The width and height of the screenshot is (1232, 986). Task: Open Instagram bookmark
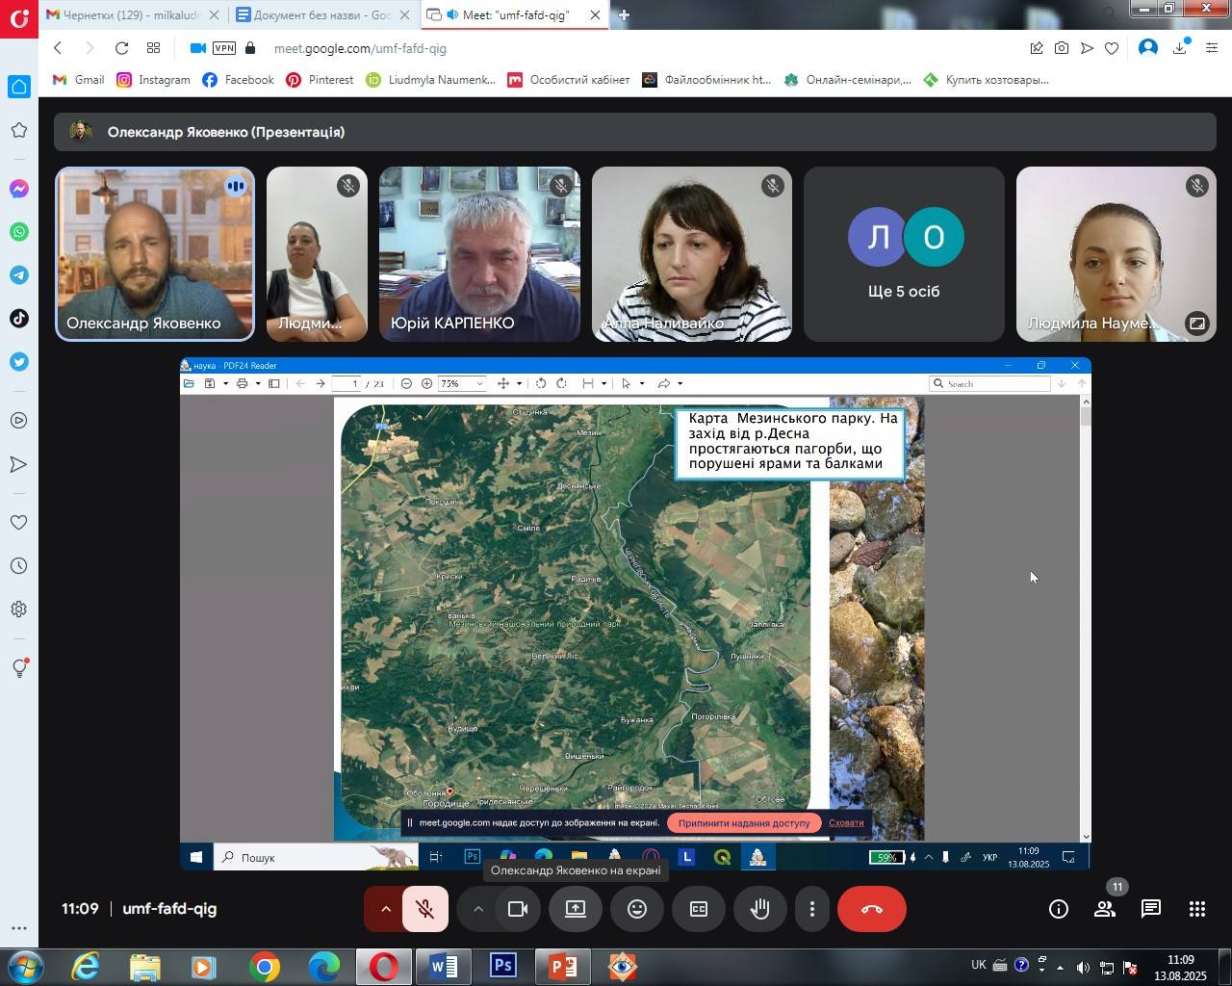tap(153, 80)
